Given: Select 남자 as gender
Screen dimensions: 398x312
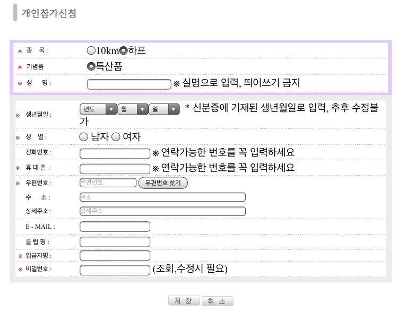Looking at the screenshot, I should tap(83, 137).
